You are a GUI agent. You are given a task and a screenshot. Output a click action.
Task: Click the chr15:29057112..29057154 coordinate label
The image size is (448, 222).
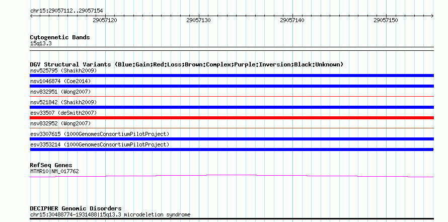(66, 11)
